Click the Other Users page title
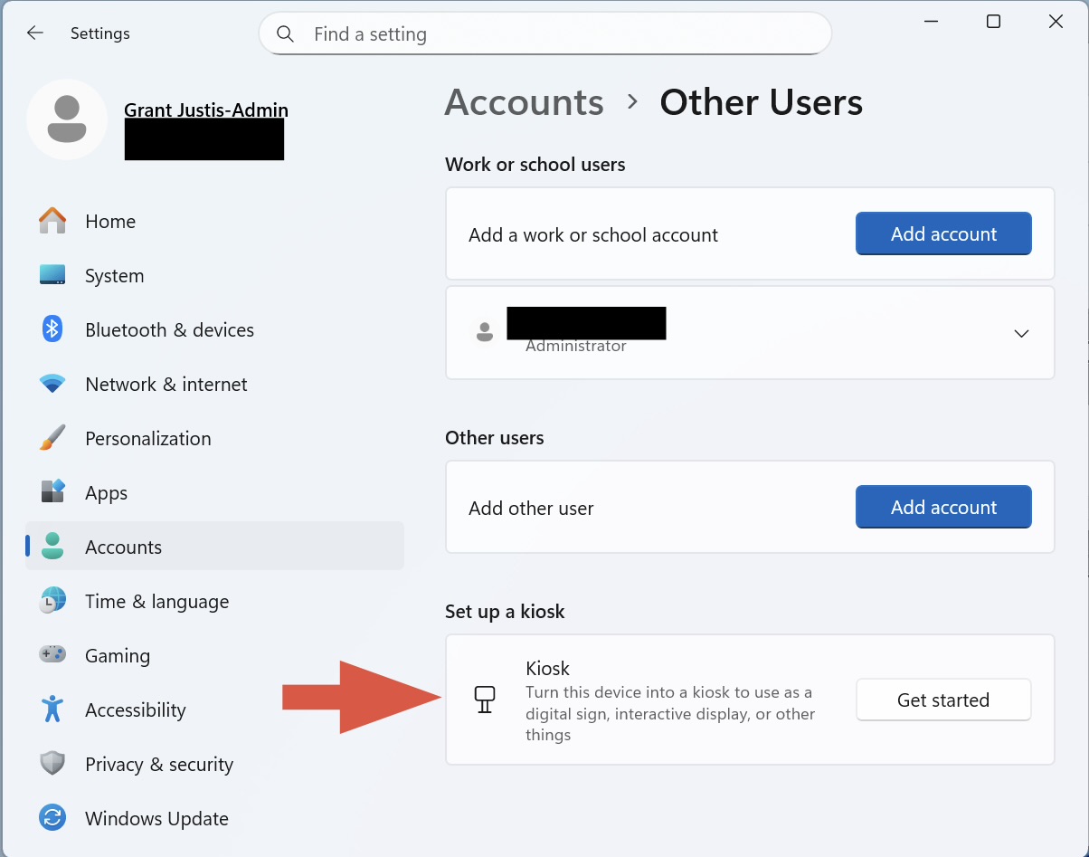The height and width of the screenshot is (857, 1089). [761, 102]
